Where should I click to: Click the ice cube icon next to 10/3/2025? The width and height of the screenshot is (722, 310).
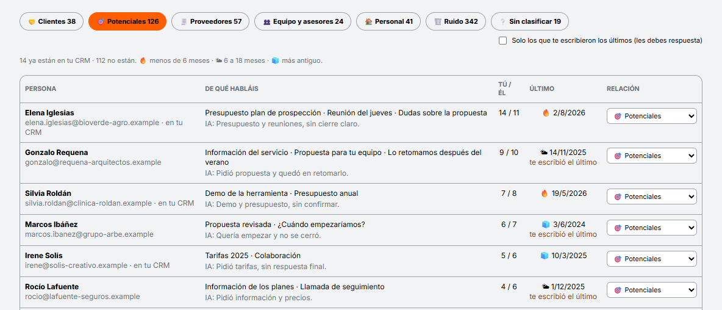[545, 256]
